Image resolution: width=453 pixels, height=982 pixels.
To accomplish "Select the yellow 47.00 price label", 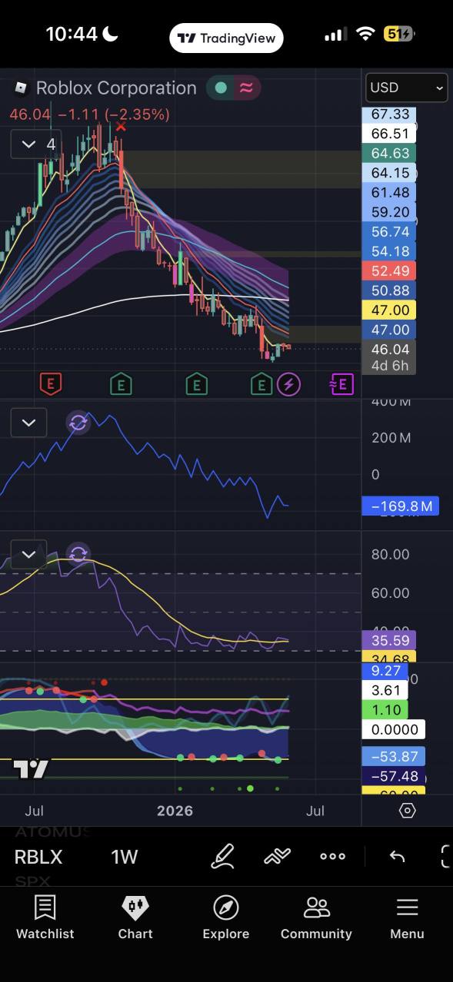I will [389, 310].
